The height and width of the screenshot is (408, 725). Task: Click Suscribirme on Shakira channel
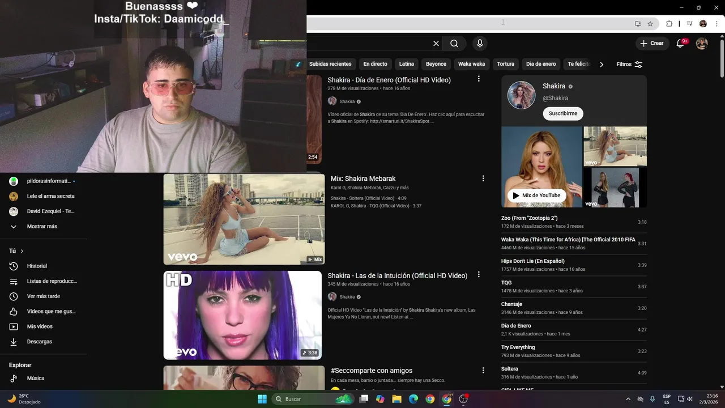tap(563, 113)
